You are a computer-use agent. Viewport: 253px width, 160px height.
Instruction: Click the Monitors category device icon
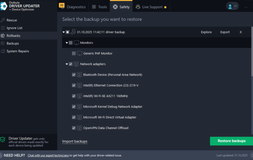pyautogui.click(x=76, y=43)
